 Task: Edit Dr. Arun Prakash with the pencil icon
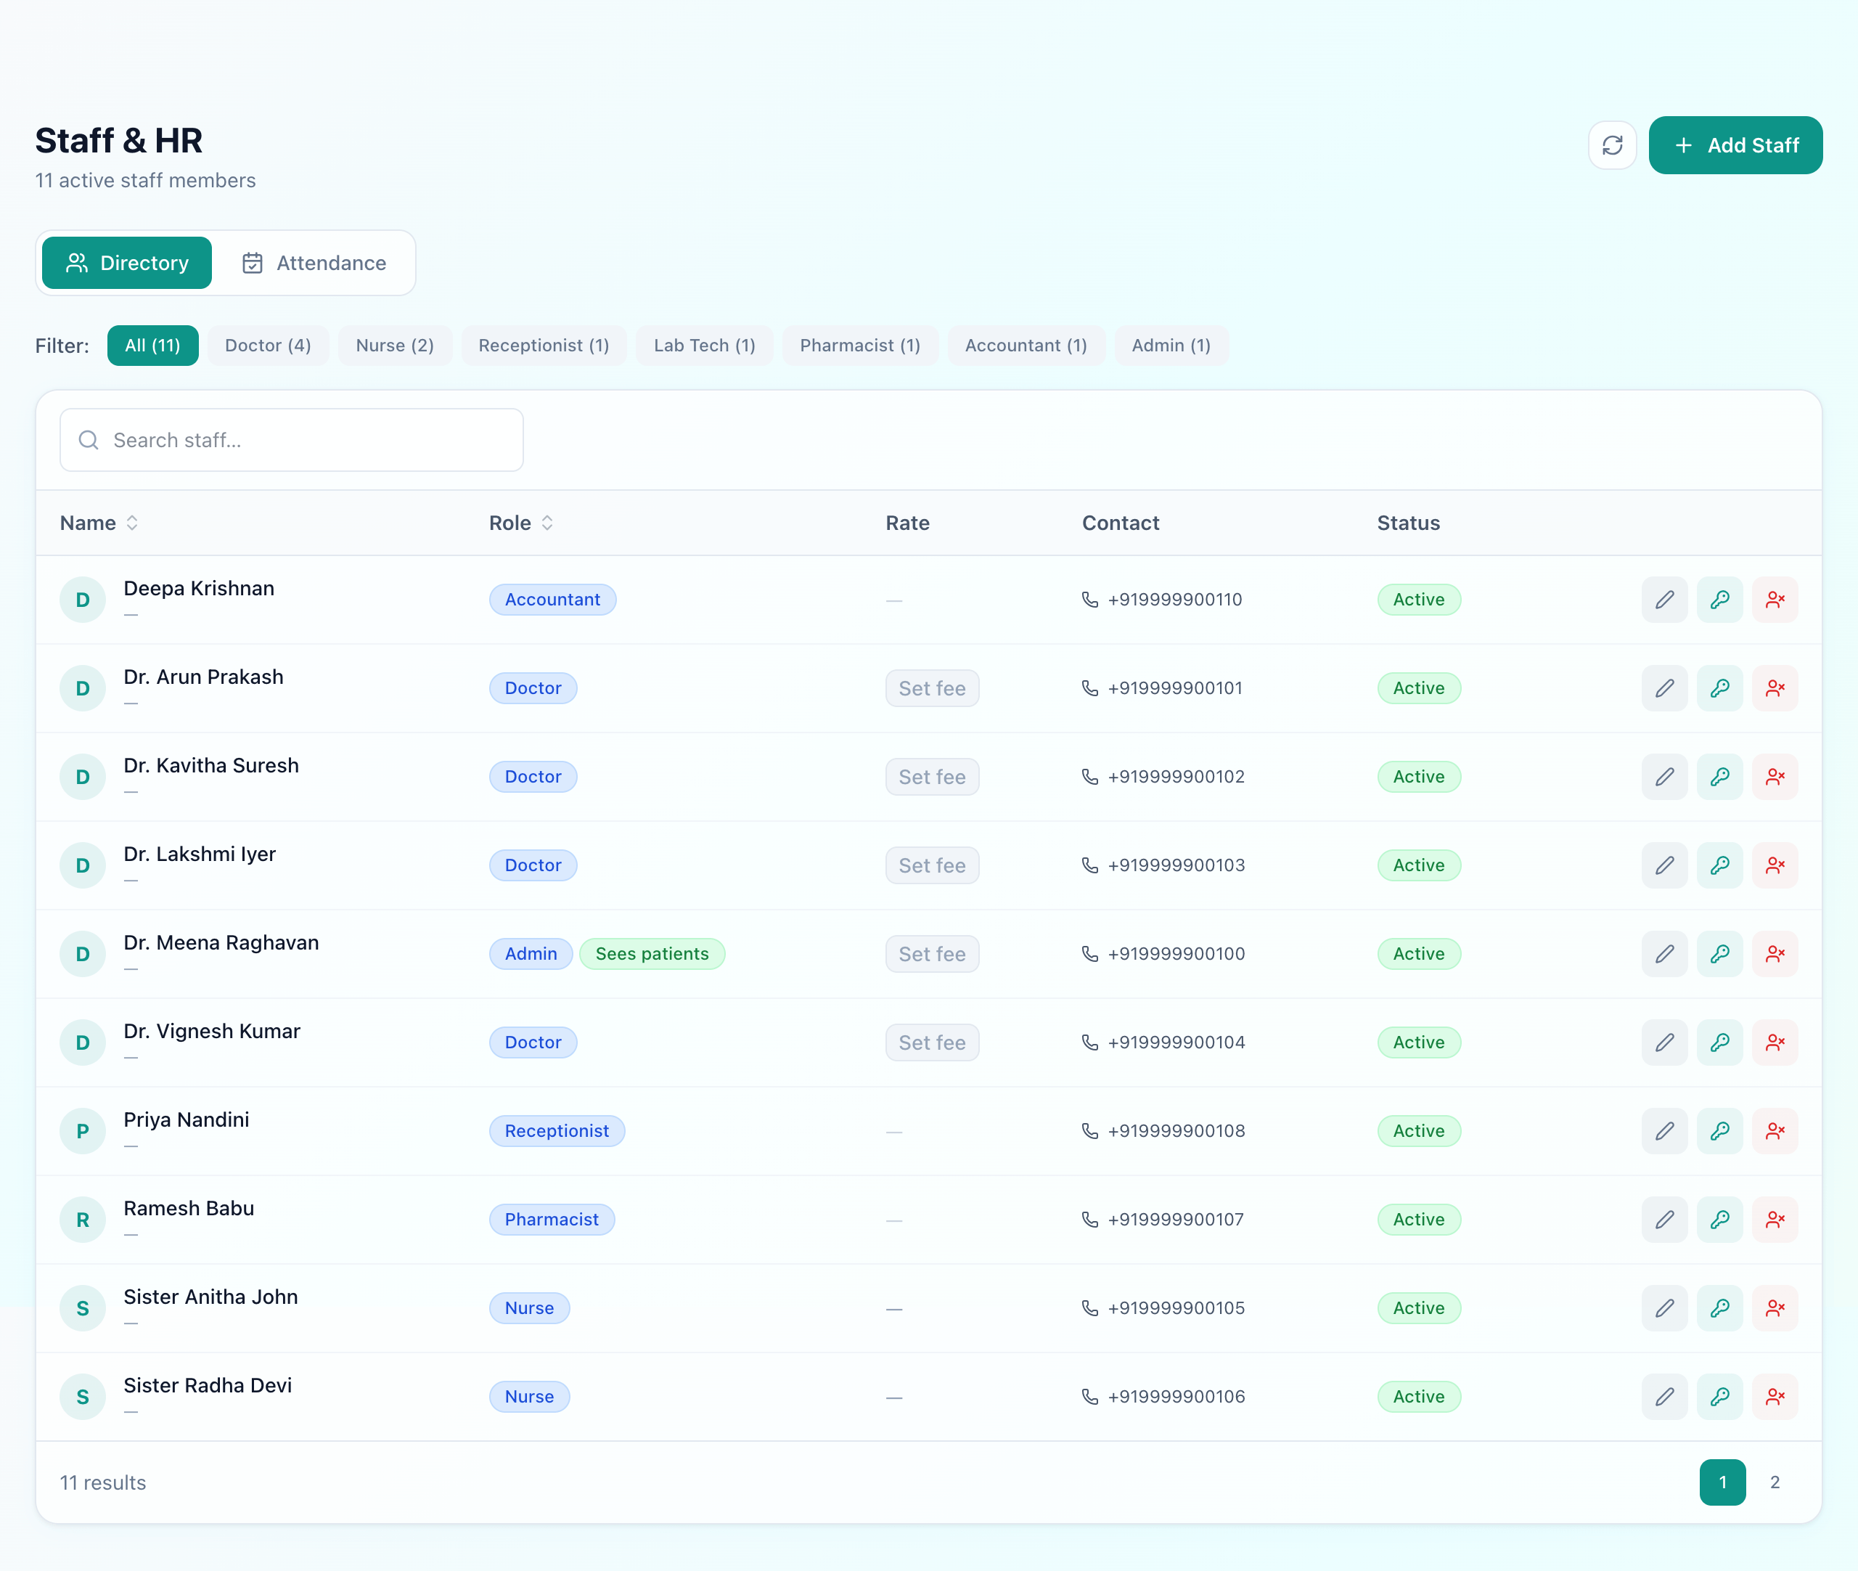(x=1664, y=688)
